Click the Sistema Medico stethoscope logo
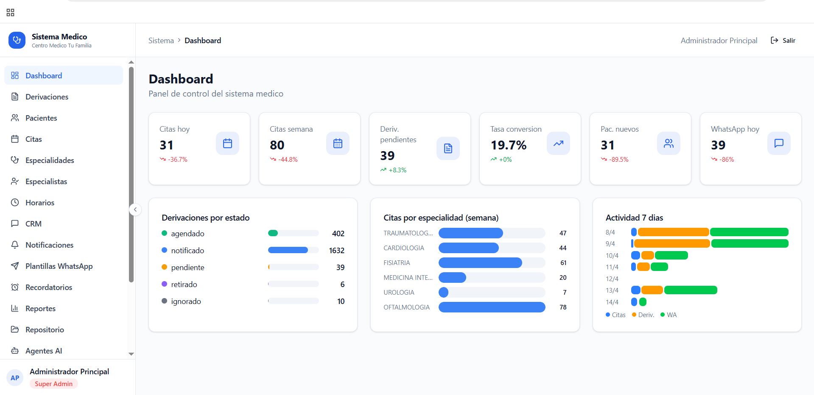The height and width of the screenshot is (395, 814). point(17,40)
